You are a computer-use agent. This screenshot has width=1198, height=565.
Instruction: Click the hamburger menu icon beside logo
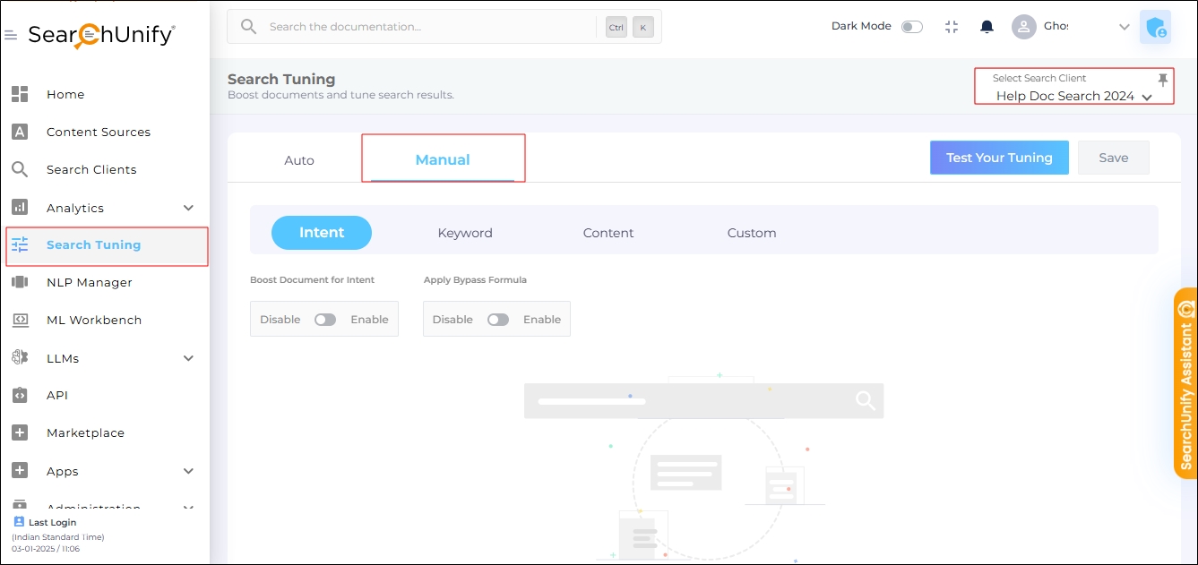tap(11, 36)
